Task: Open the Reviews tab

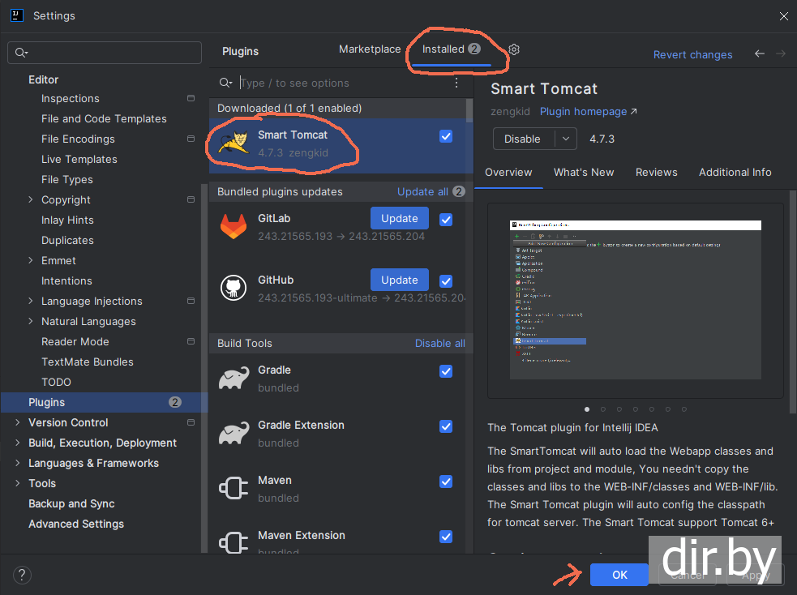Action: click(656, 172)
